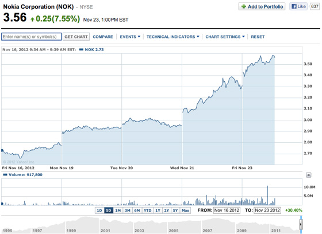Click the Volume legend color marker
This screenshot has height=234, width=322.
pyautogui.click(x=5, y=175)
